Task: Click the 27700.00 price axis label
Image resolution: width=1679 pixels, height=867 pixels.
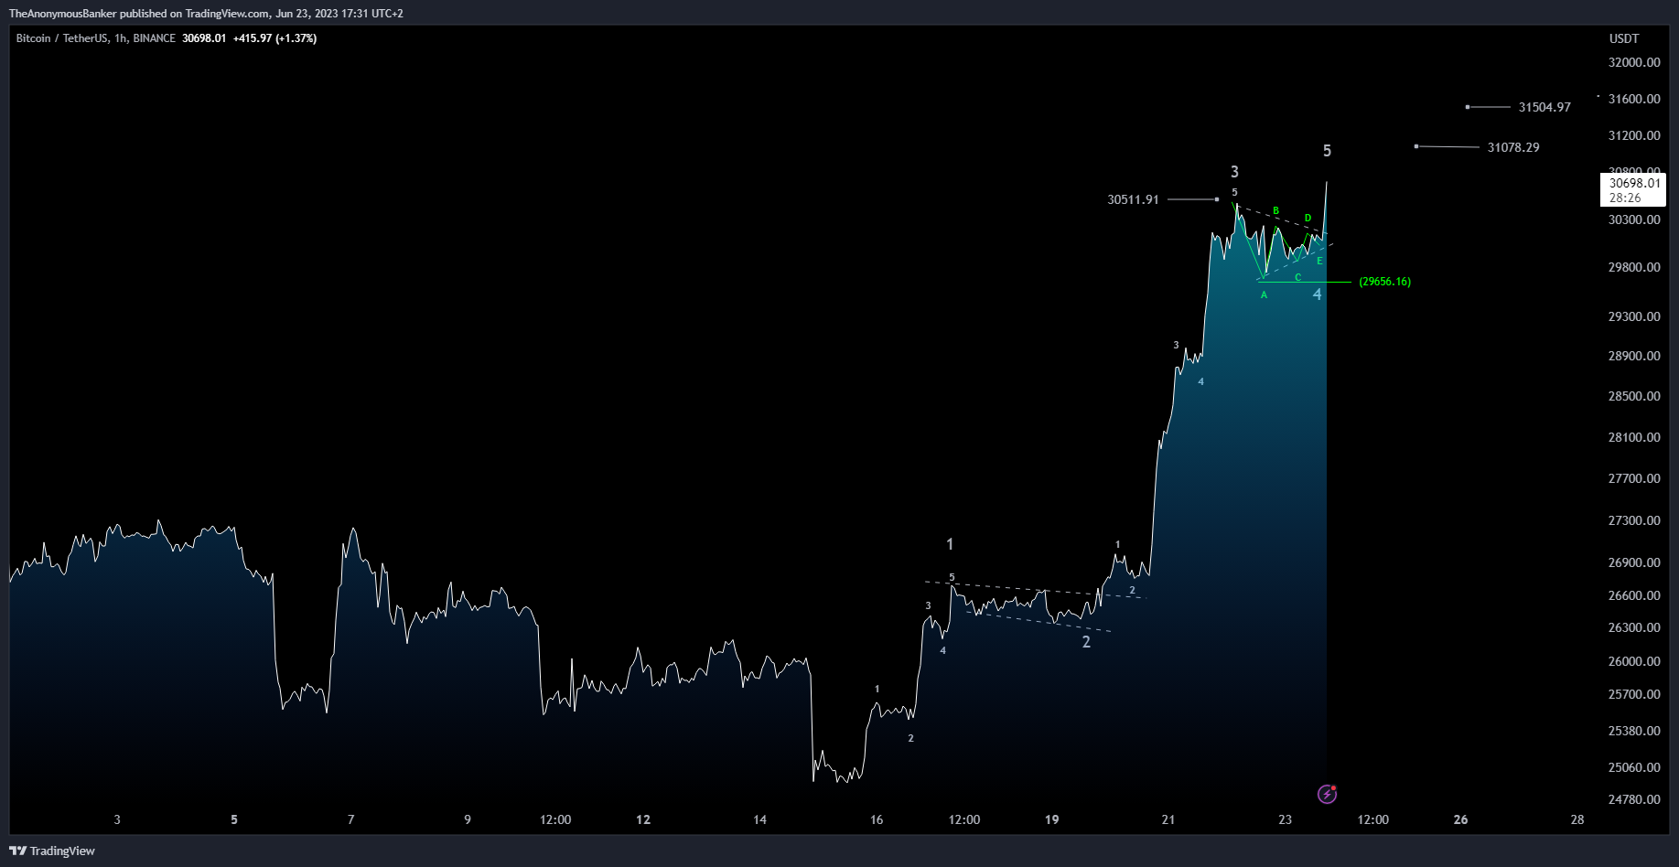Action: click(x=1634, y=478)
